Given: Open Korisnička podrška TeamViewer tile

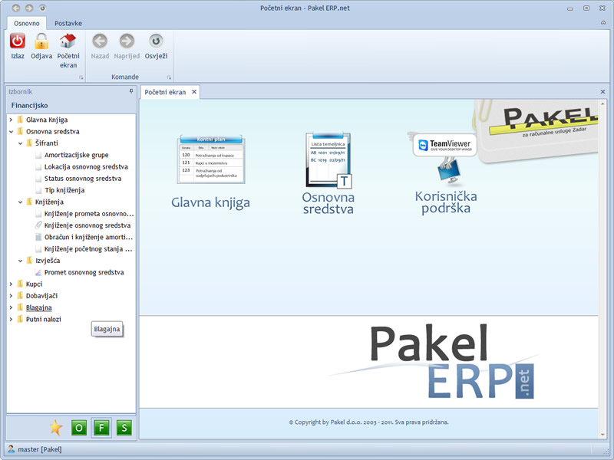Looking at the screenshot, I should pyautogui.click(x=446, y=160).
